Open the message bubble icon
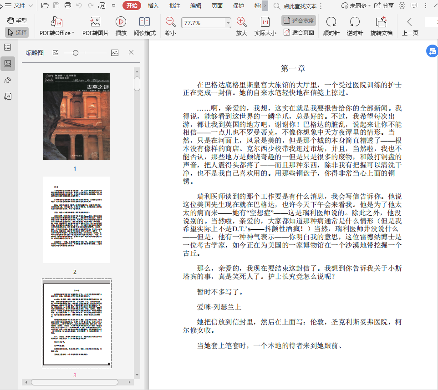The image size is (438, 390). [414, 5]
